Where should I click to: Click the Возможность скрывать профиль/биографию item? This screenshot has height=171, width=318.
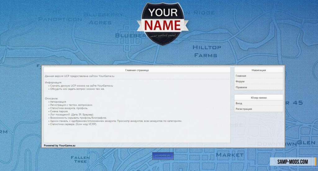coord(78,118)
